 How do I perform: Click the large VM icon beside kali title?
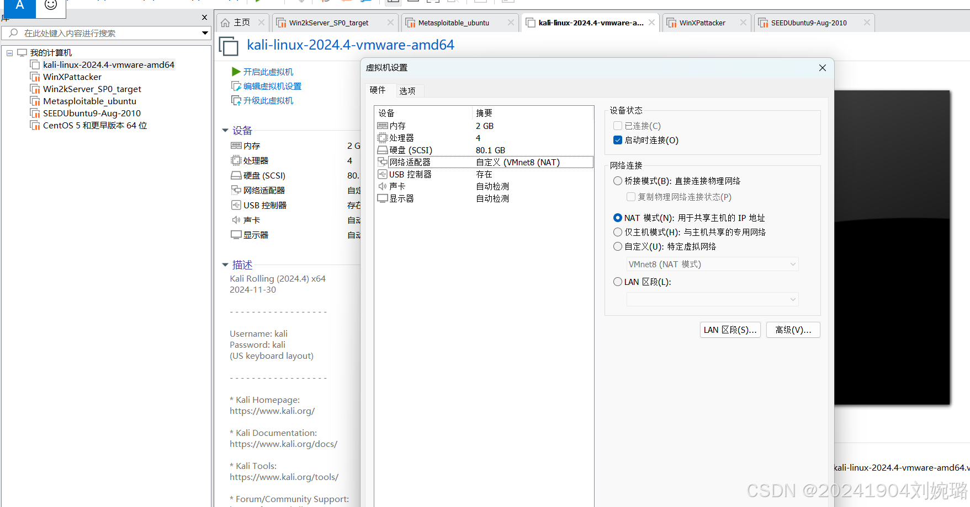[x=229, y=46]
